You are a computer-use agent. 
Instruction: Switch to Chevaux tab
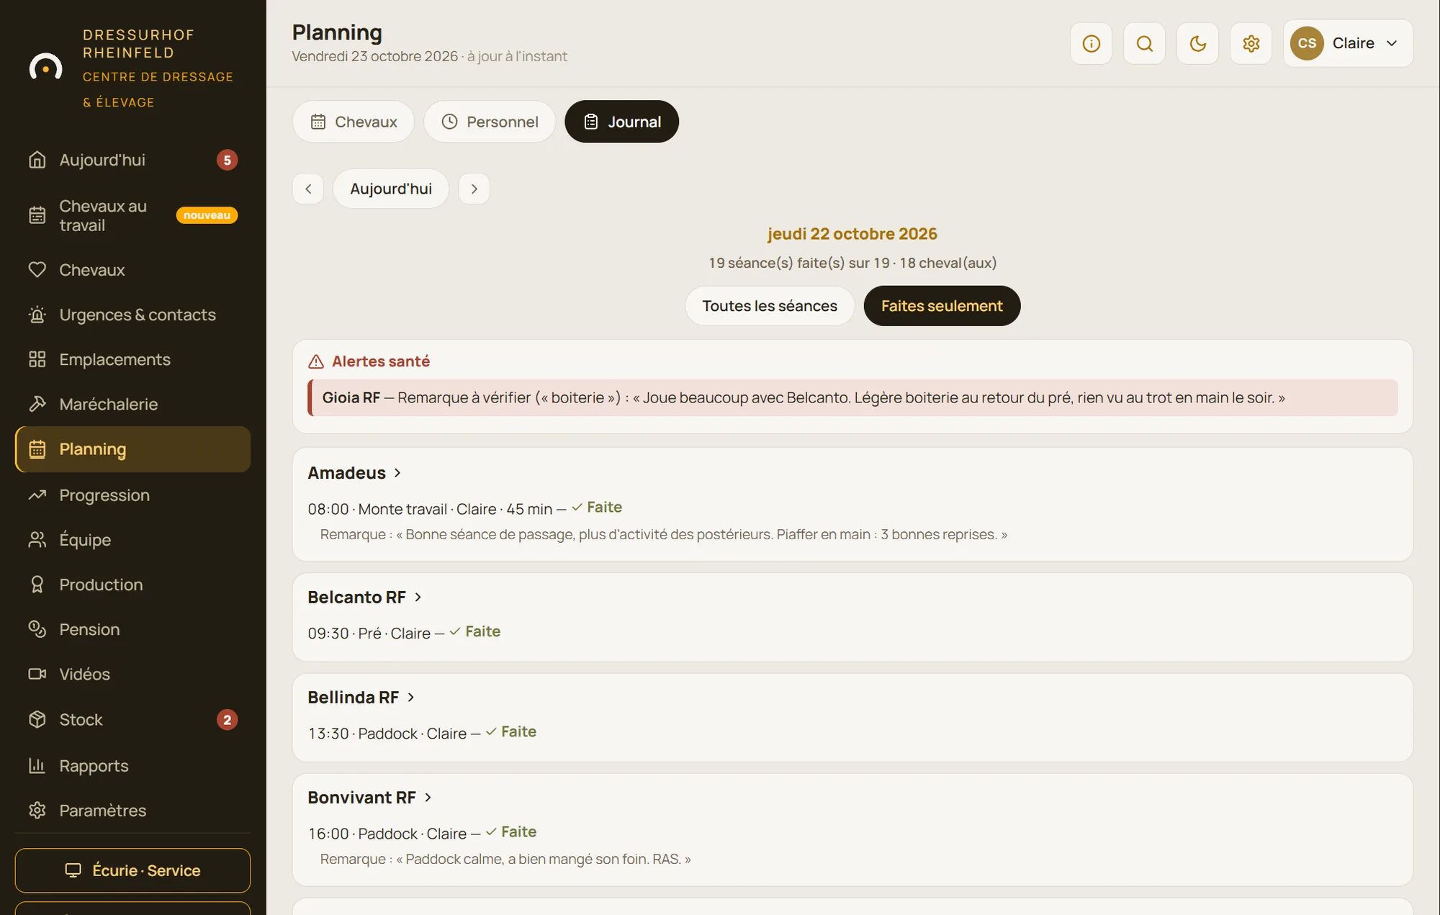354,122
